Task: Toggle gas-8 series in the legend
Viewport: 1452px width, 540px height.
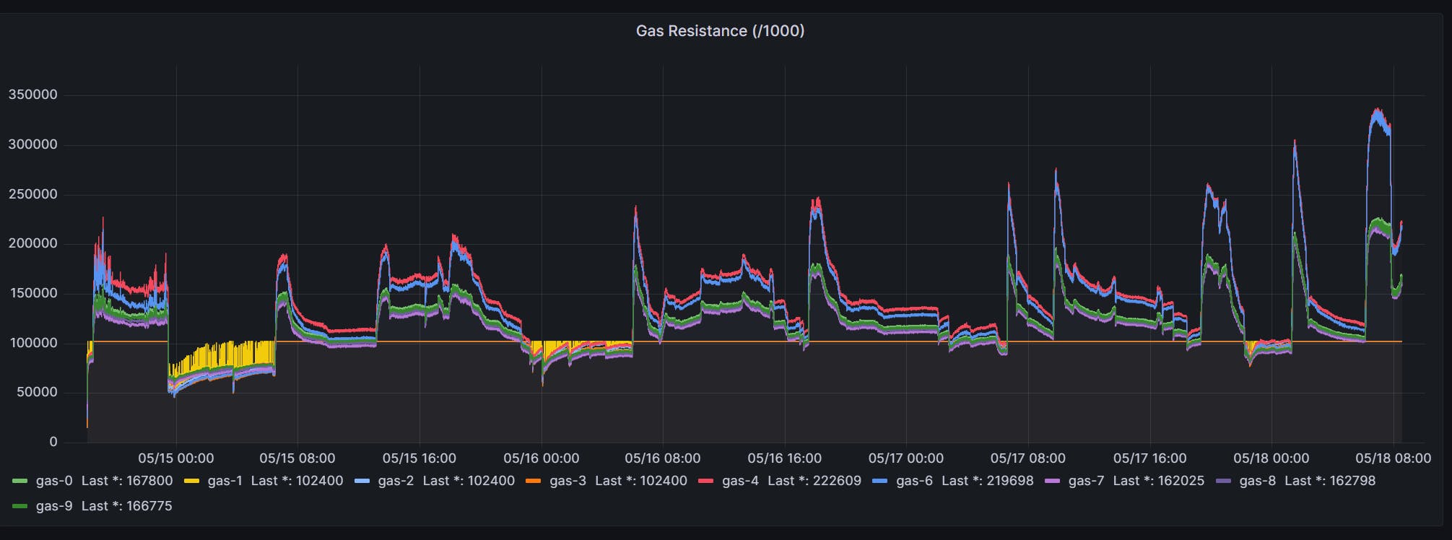Action: (1258, 481)
